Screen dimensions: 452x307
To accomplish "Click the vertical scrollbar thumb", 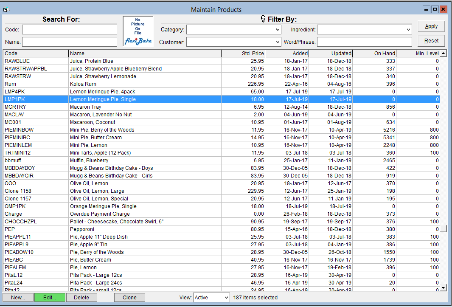I will click(x=444, y=229).
